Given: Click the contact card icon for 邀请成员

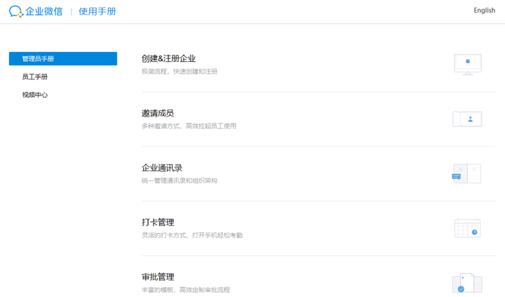Looking at the screenshot, I should click(467, 119).
